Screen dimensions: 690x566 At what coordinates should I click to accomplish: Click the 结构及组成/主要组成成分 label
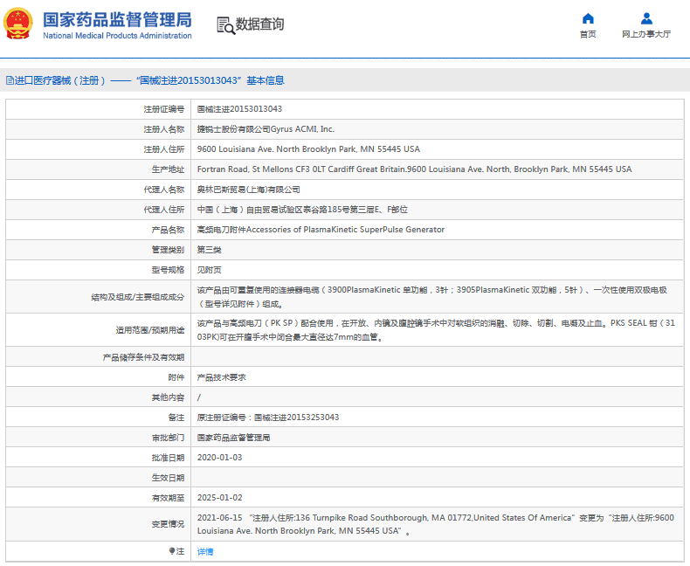(138, 297)
